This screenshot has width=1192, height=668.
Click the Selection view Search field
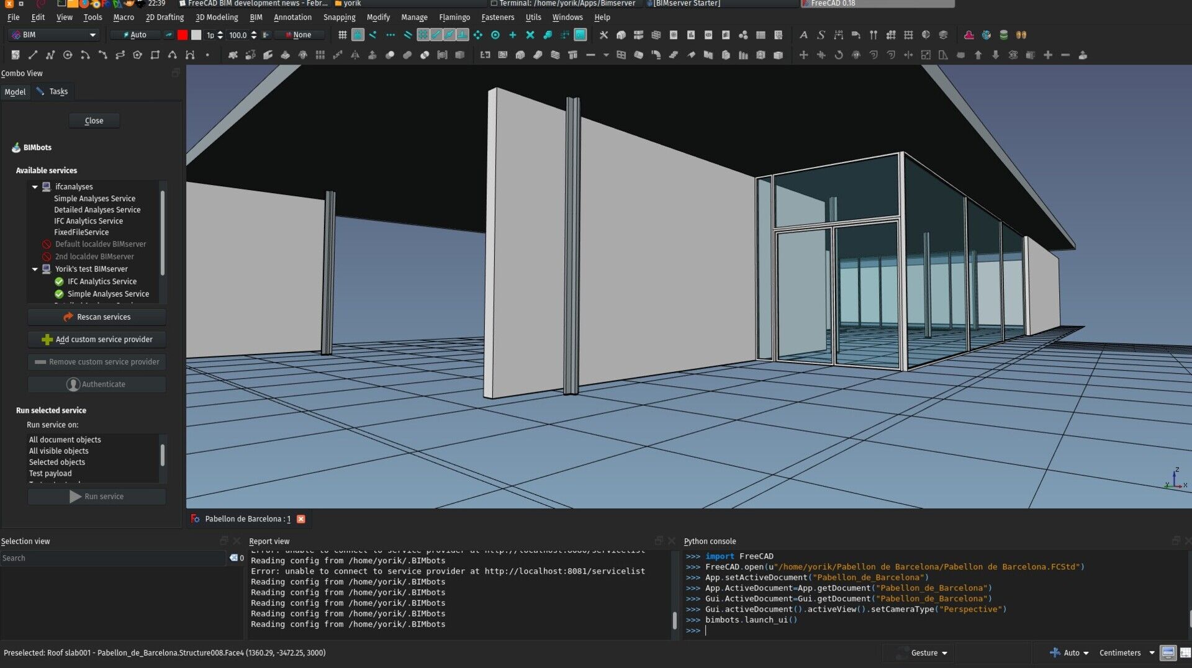click(112, 558)
